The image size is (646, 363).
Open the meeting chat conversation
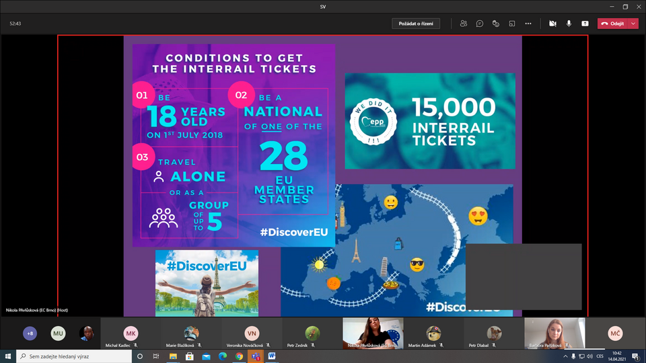pyautogui.click(x=480, y=24)
